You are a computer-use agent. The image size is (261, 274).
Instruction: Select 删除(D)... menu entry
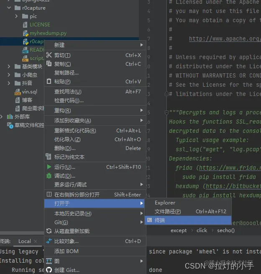[95, 148]
